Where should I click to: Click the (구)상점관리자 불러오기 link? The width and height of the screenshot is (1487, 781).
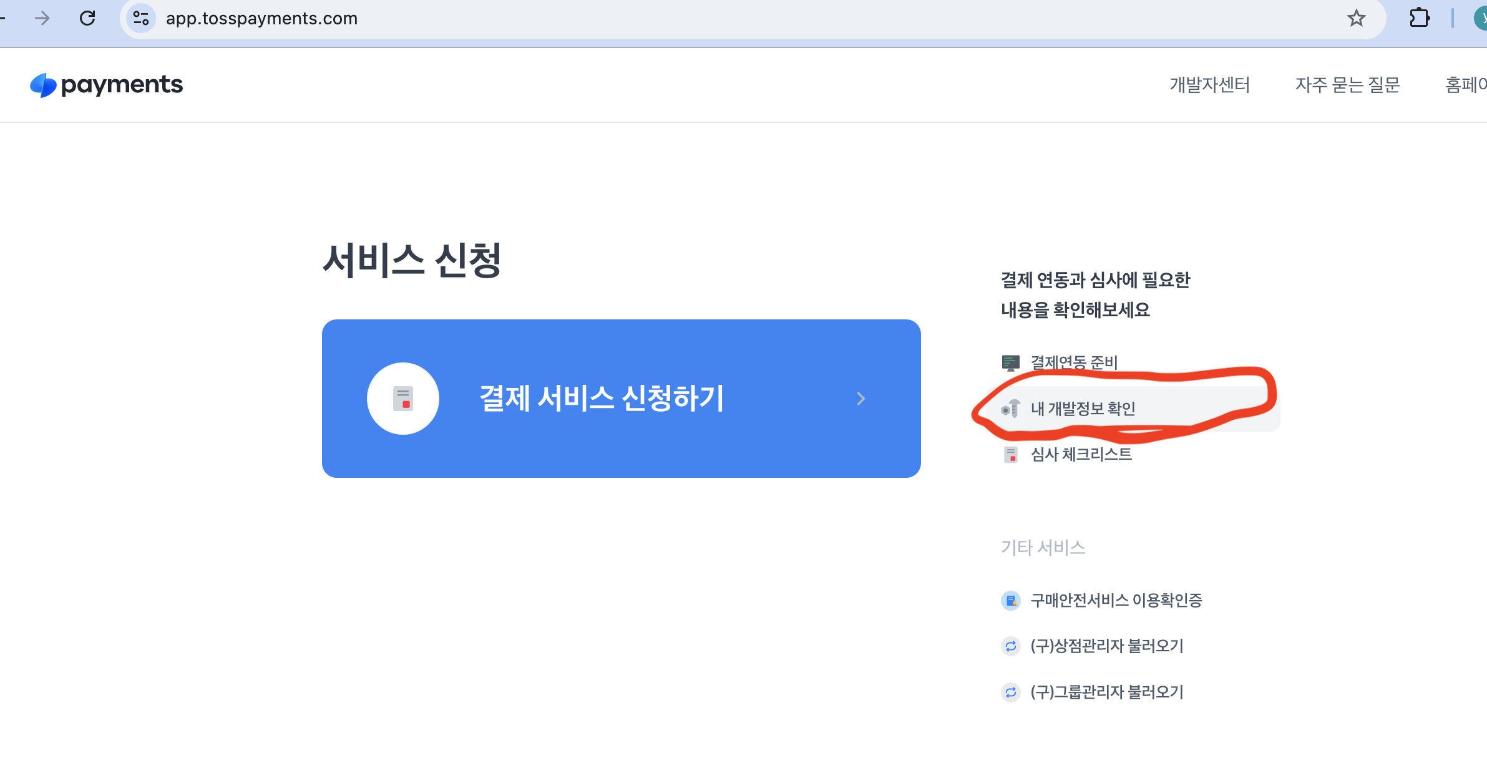1106,646
